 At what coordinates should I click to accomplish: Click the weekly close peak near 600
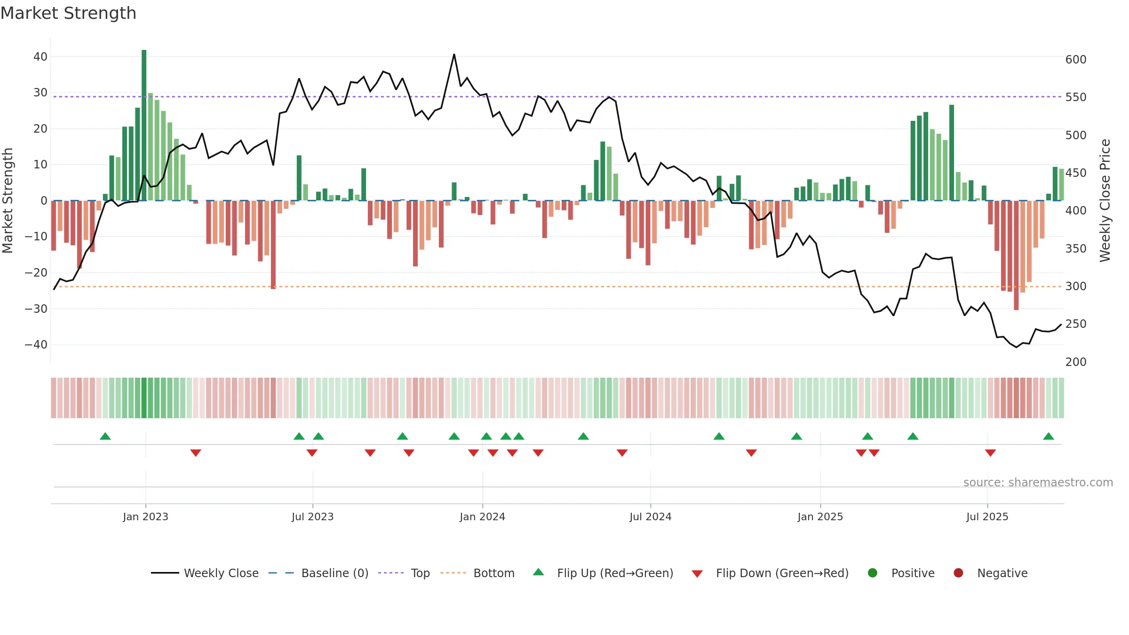[454, 55]
